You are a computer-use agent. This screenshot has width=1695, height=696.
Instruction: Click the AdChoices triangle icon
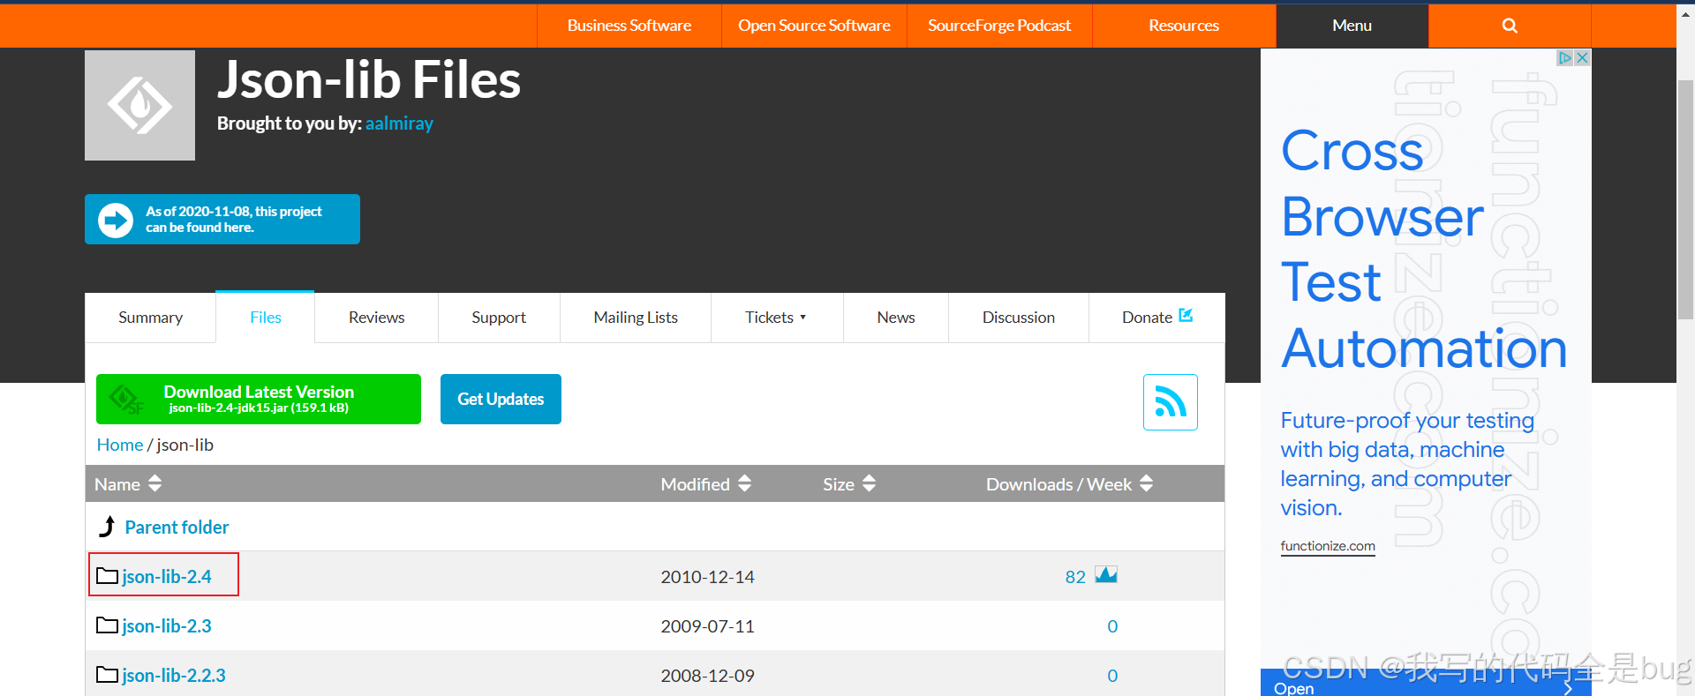pos(1565,57)
